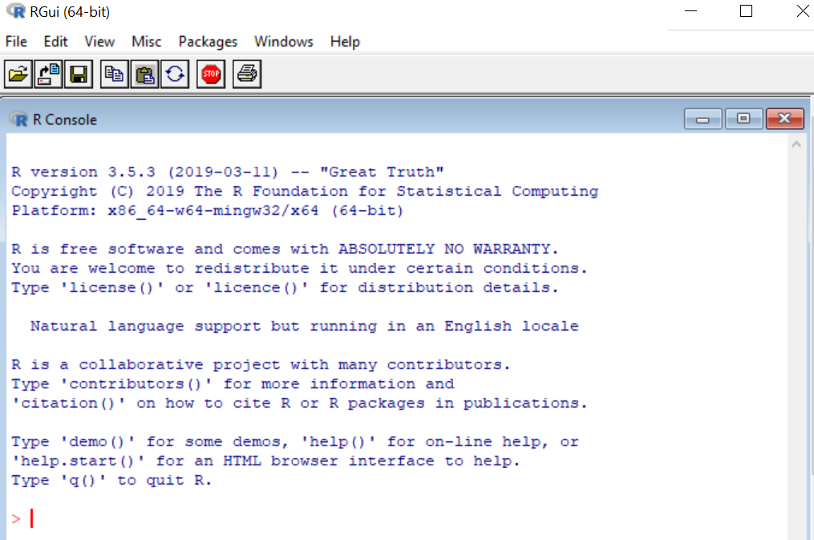
Task: Click the "Type 'q()' to quit R." line
Action: point(111,481)
